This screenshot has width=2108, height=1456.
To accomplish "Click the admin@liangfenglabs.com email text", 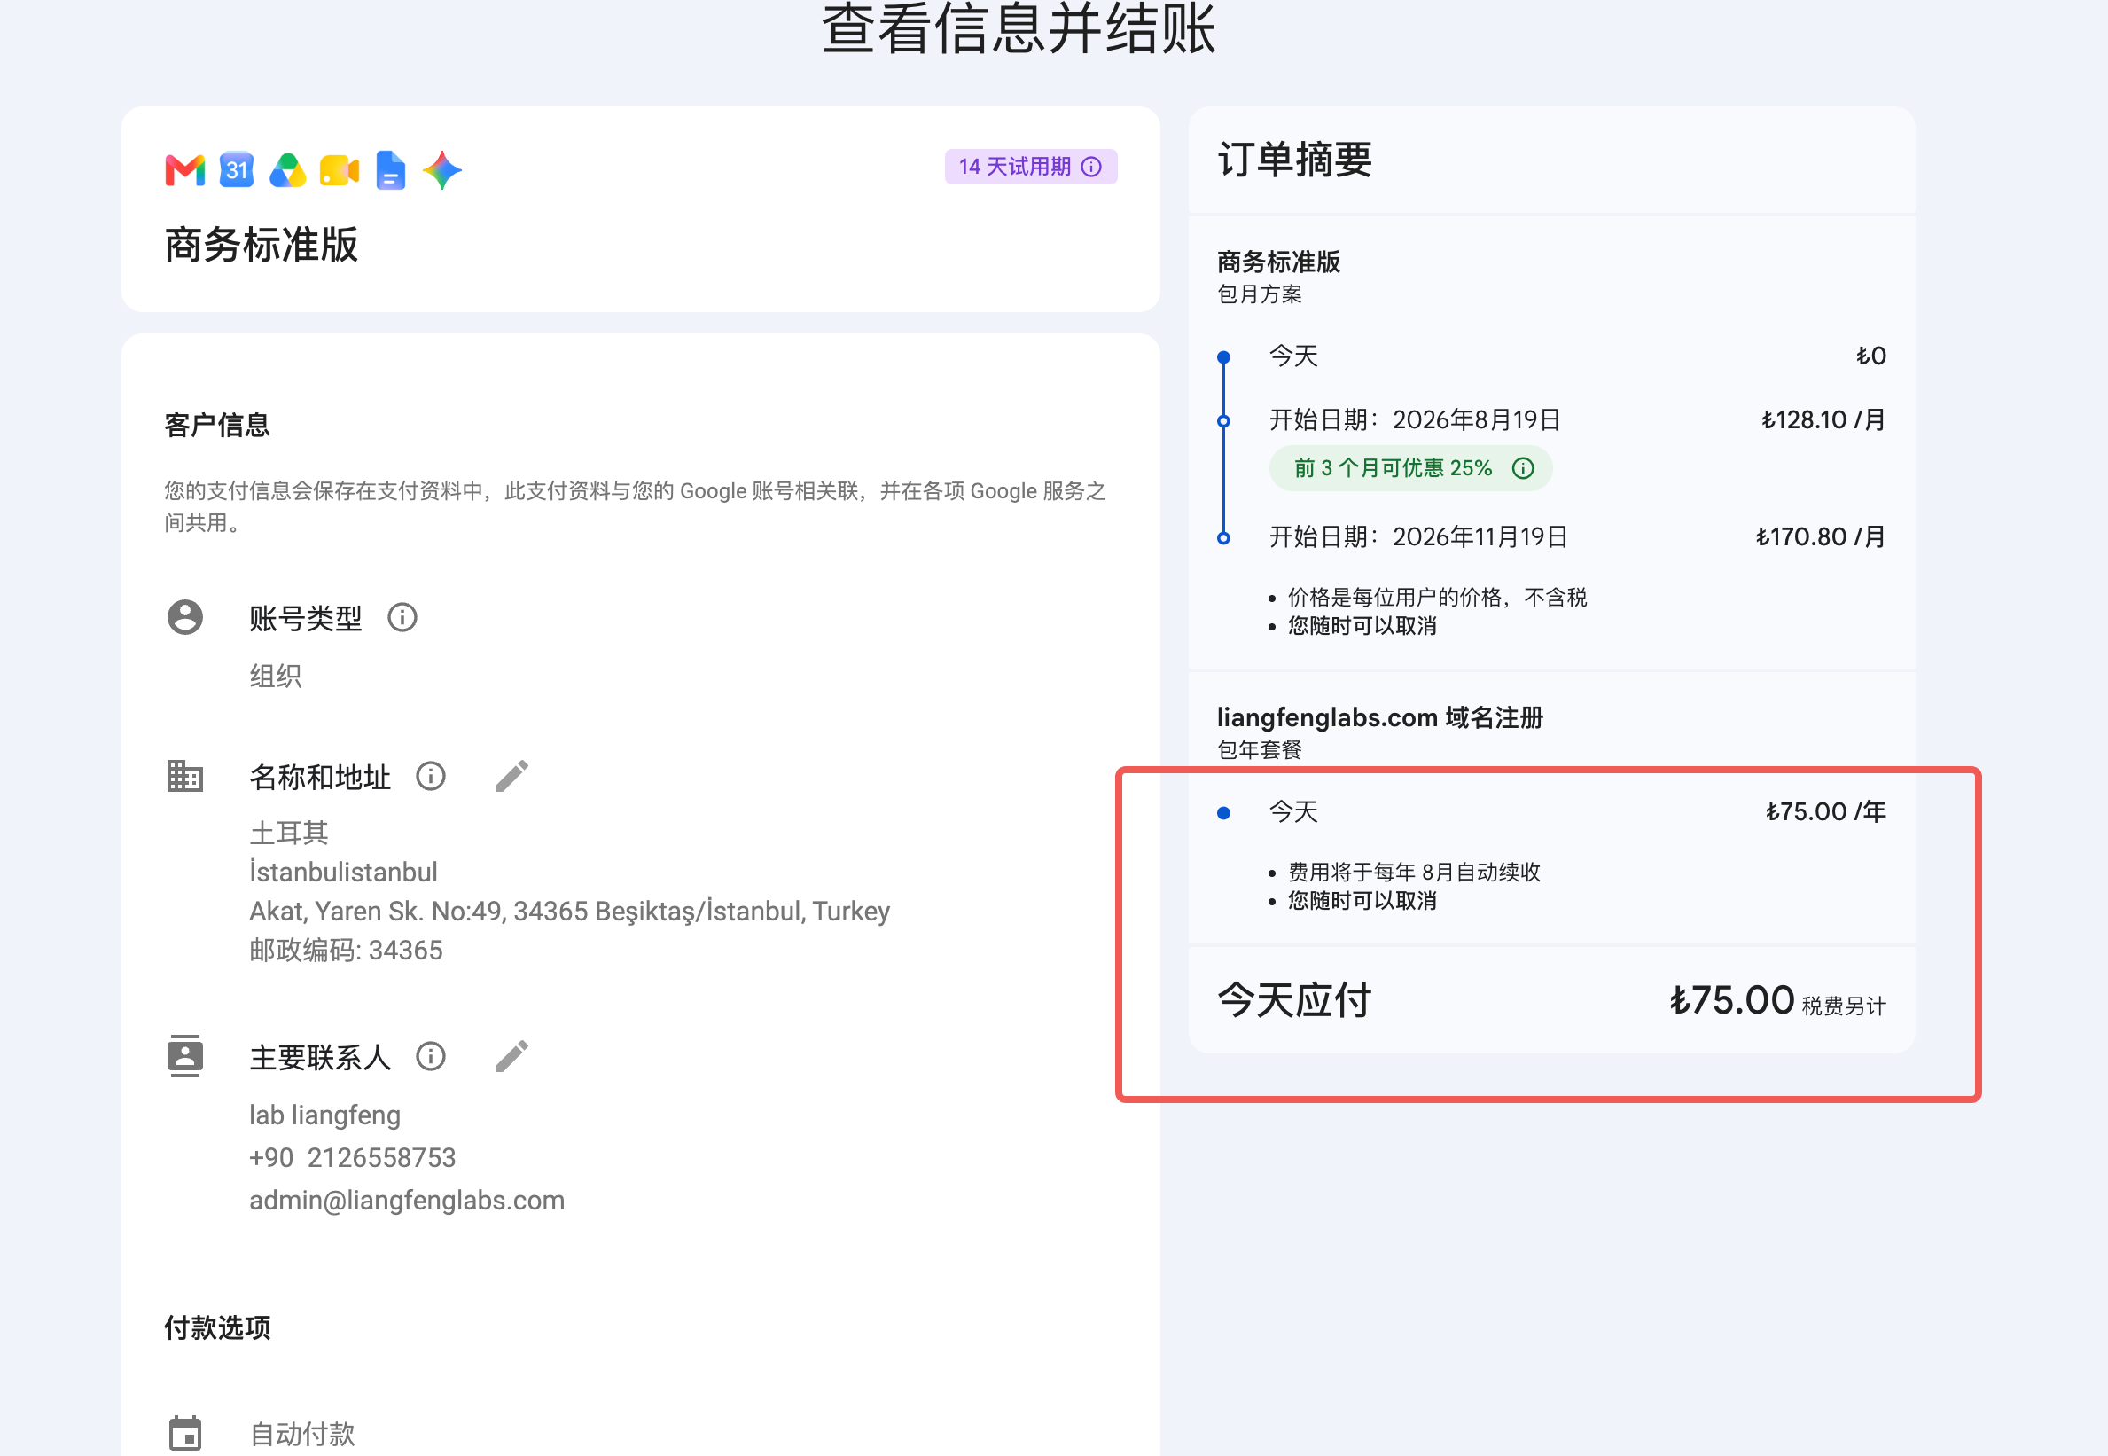I will (x=407, y=1201).
